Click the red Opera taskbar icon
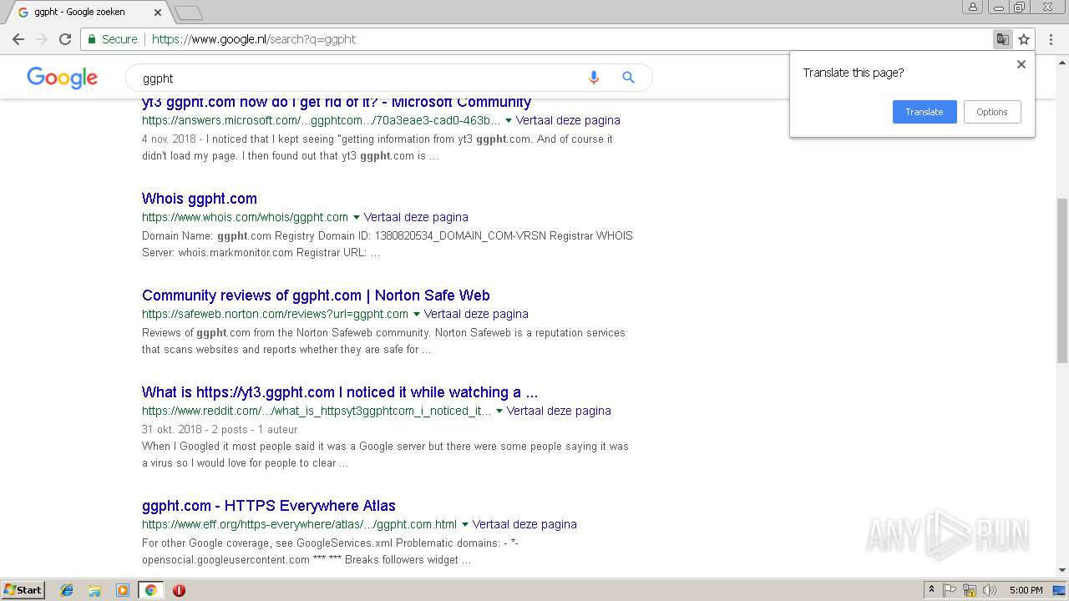The image size is (1069, 601). coord(179,590)
